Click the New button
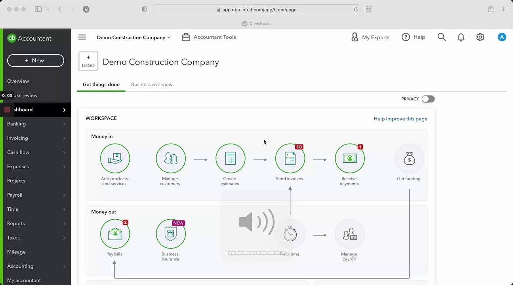Screen dimensions: 513x285 [36, 61]
